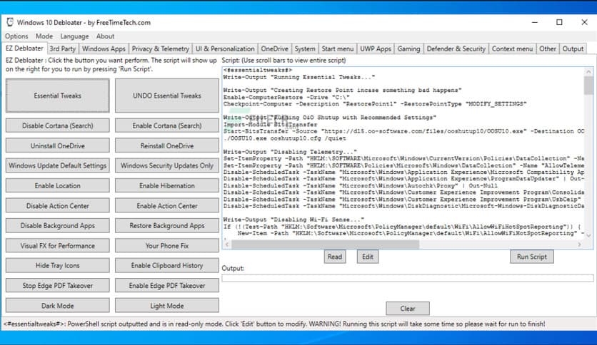The height and width of the screenshot is (345, 597).
Task: Click the script horizontal scrollbar thumb
Action: tap(325, 244)
